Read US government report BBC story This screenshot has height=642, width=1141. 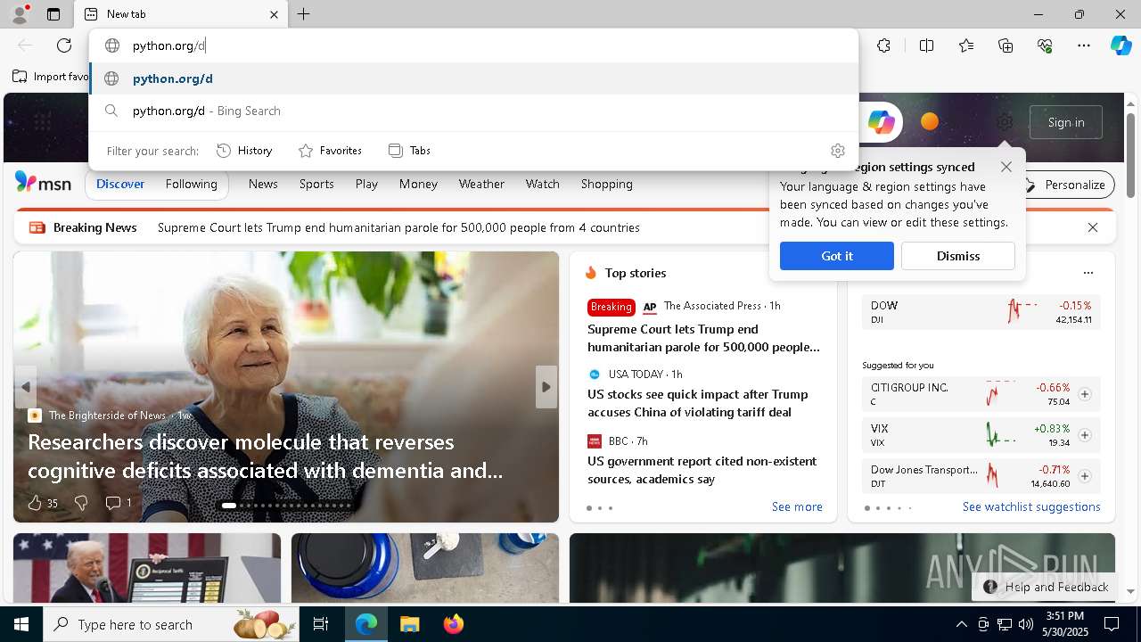pos(702,470)
